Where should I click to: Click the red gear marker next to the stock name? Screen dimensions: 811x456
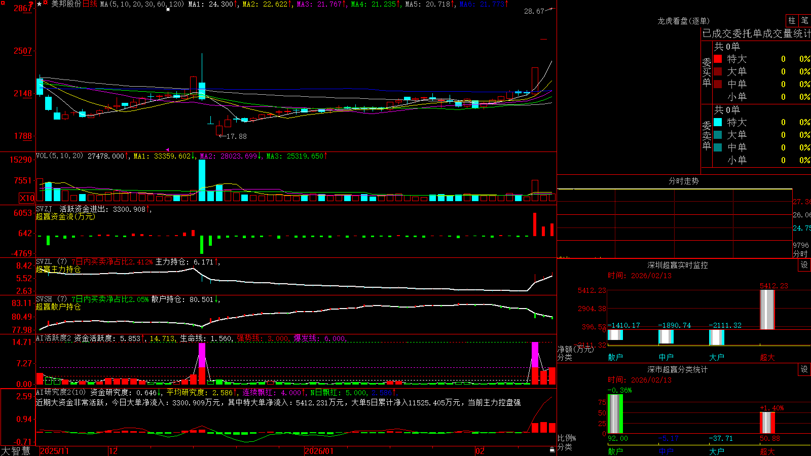[45, 3]
